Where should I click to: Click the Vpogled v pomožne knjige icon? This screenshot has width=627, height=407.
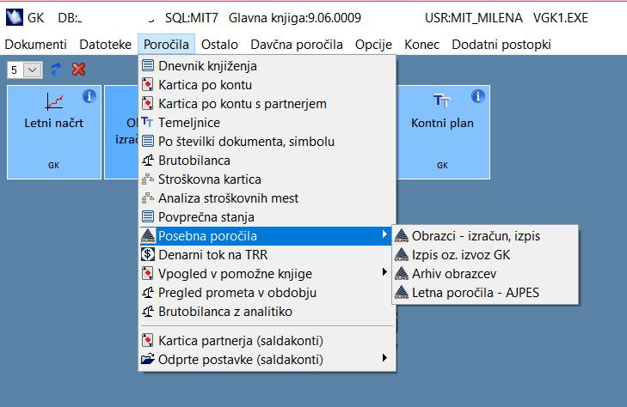[148, 273]
